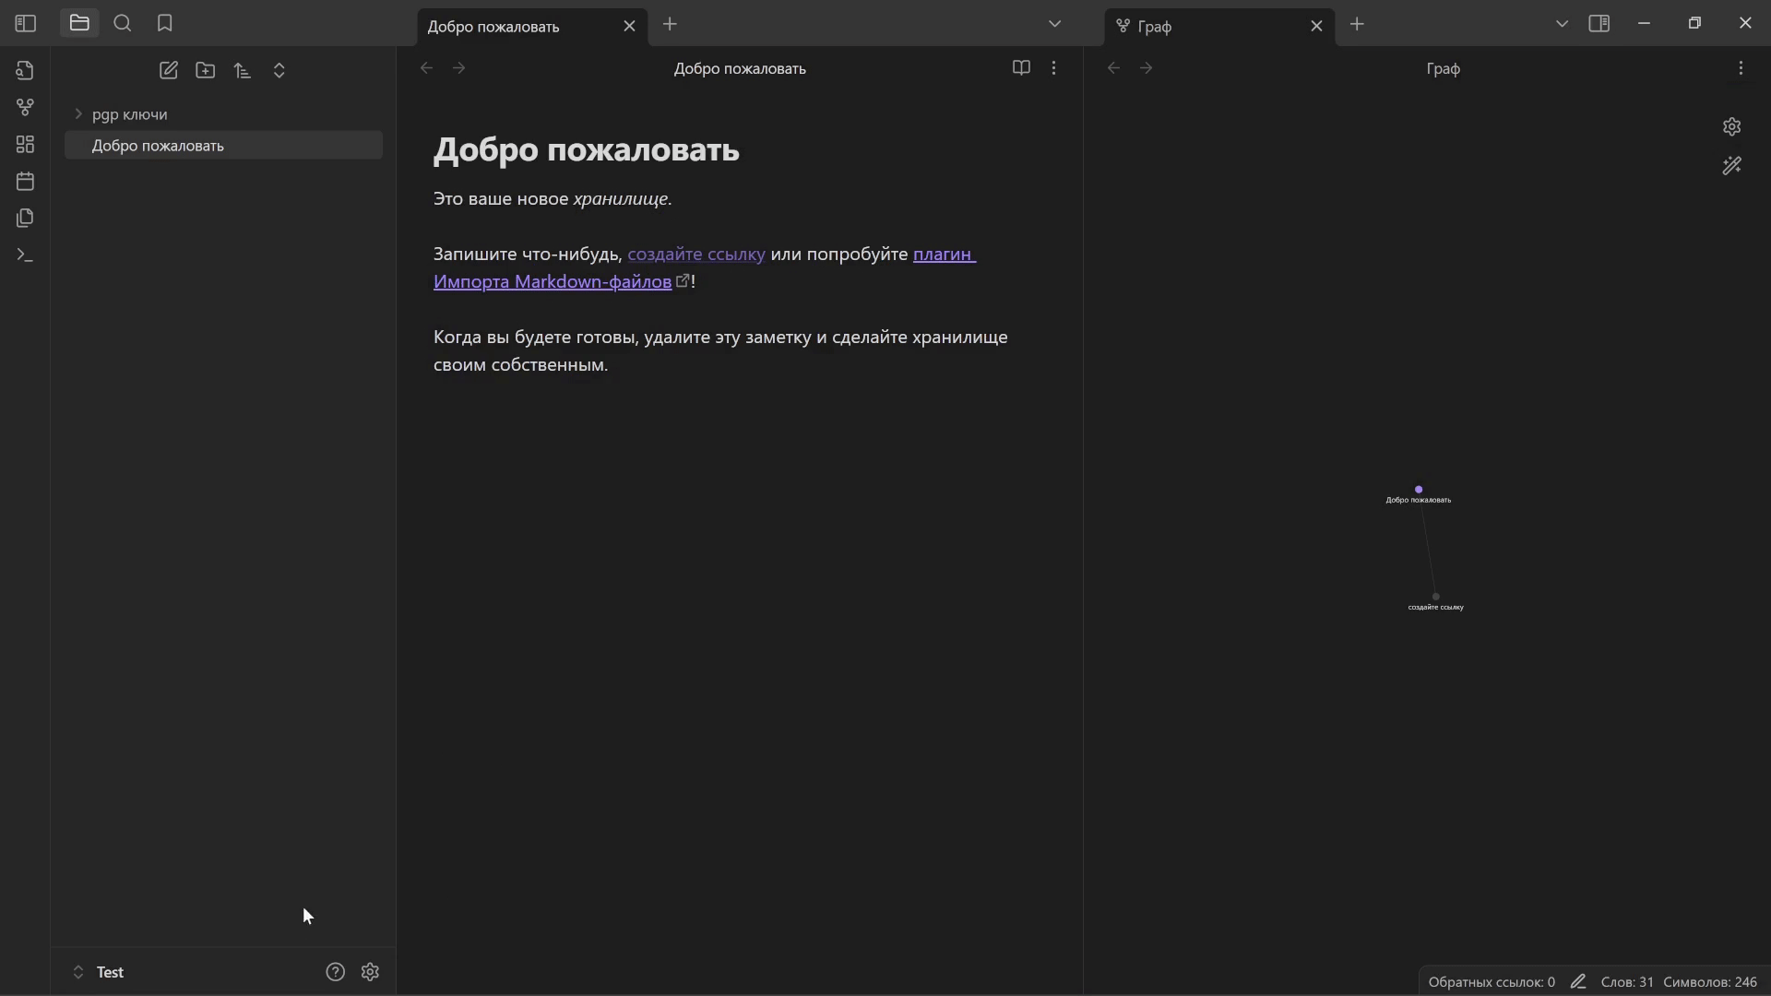The width and height of the screenshot is (1771, 996).
Task: Open help question mark icon
Action: [336, 973]
